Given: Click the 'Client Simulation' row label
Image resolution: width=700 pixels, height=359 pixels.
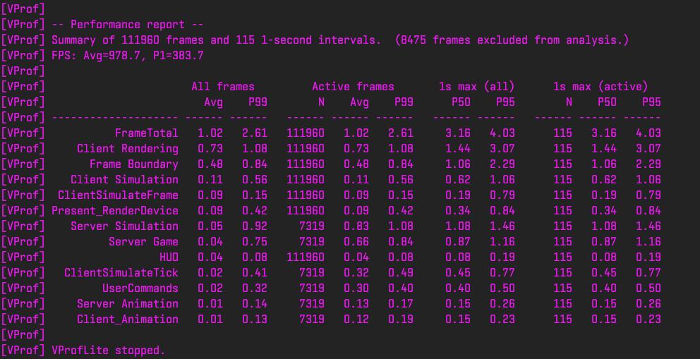Looking at the screenshot, I should pyautogui.click(x=125, y=180).
